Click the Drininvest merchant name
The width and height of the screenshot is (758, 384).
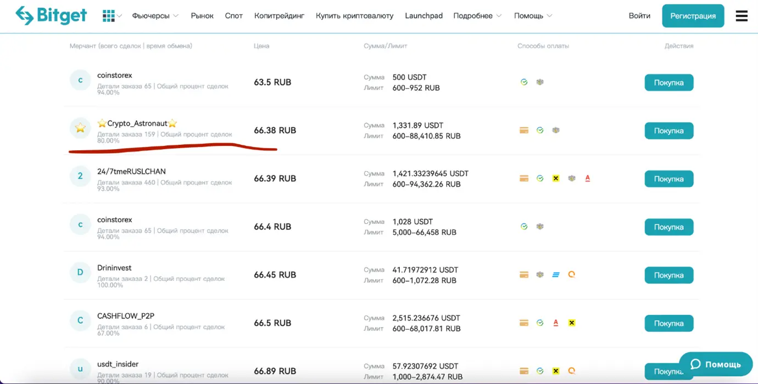[114, 268]
